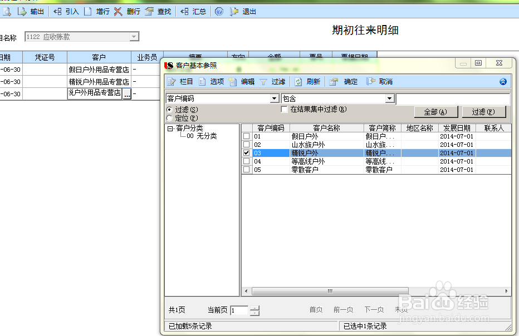This screenshot has width=519, height=336.
Task: Go to 下一页 next page
Action: [x=374, y=310]
